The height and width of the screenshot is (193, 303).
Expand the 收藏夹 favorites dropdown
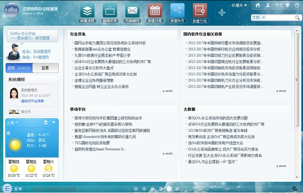coord(239,6)
